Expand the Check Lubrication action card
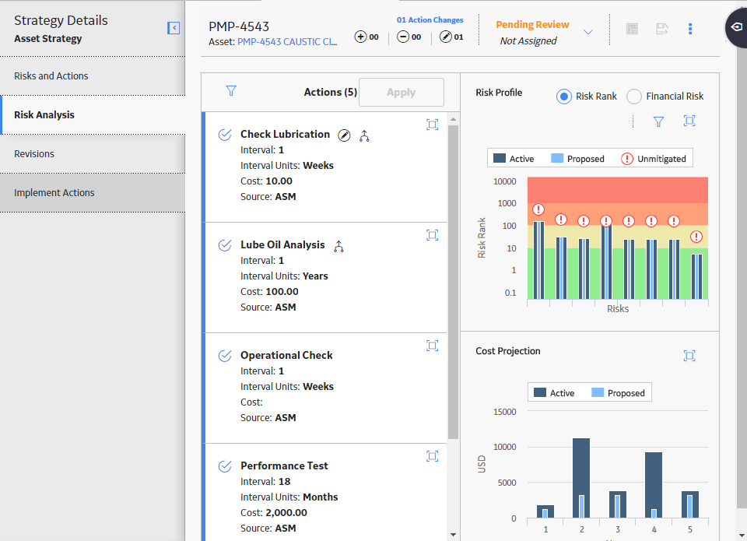This screenshot has height=541, width=747. (432, 125)
